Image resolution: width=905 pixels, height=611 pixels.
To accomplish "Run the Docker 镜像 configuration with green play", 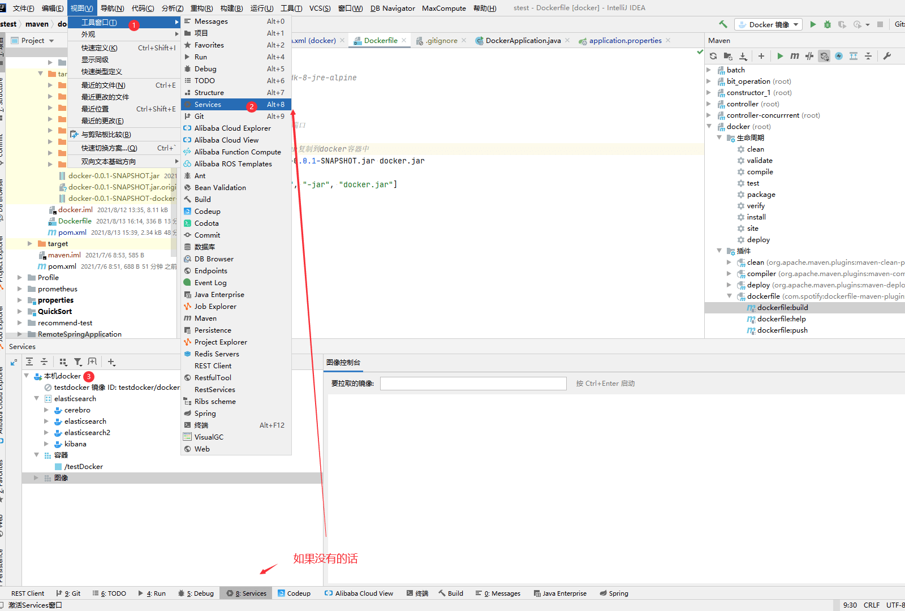I will pos(813,24).
